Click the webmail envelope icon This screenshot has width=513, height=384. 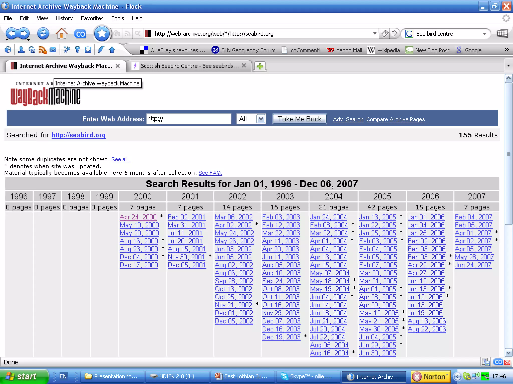pyautogui.click(x=53, y=50)
